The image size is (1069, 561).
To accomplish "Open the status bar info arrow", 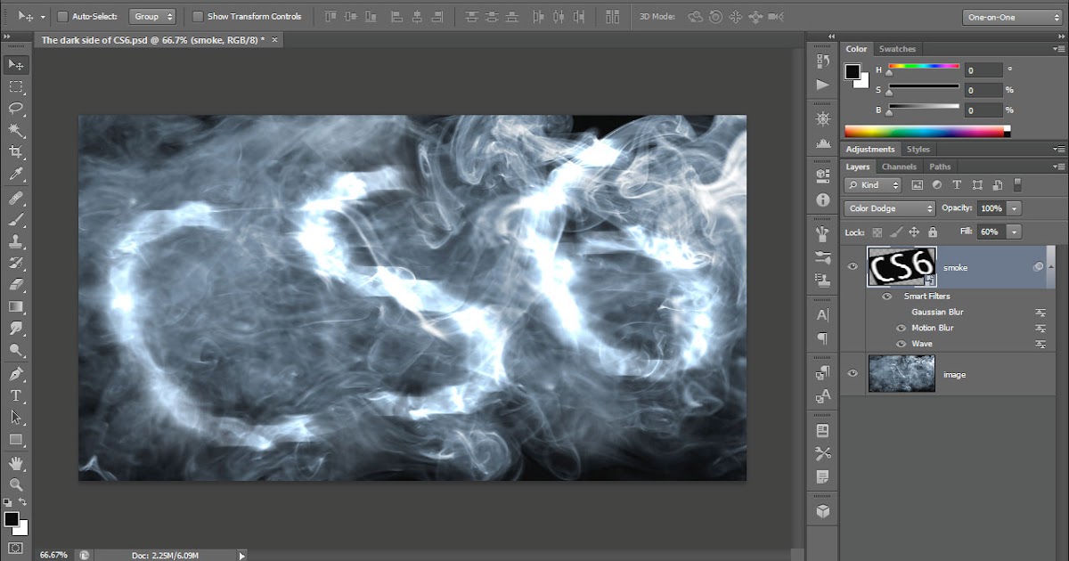I will tap(241, 555).
